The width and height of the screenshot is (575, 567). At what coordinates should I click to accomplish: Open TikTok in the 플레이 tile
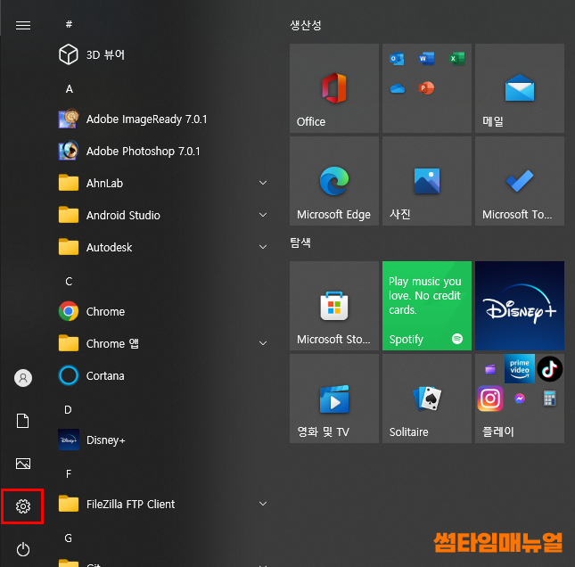(x=549, y=368)
